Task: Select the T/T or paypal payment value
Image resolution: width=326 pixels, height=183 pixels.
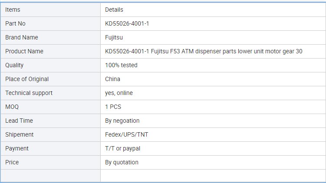Action: (123, 148)
